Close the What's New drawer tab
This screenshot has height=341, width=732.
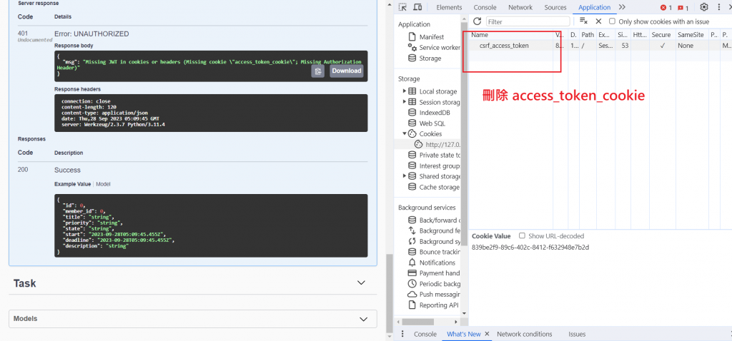click(x=486, y=334)
